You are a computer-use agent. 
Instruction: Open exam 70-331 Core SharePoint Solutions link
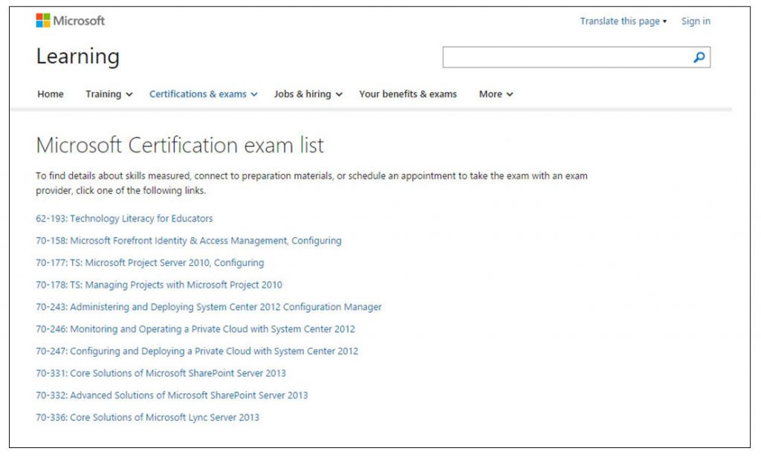(161, 373)
